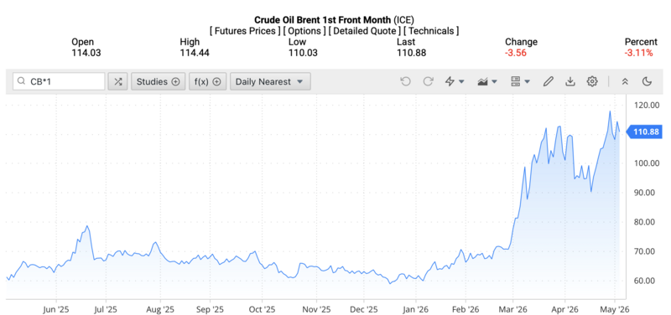Open the lightning bolt events menu
This screenshot has width=671, height=315.
click(455, 81)
